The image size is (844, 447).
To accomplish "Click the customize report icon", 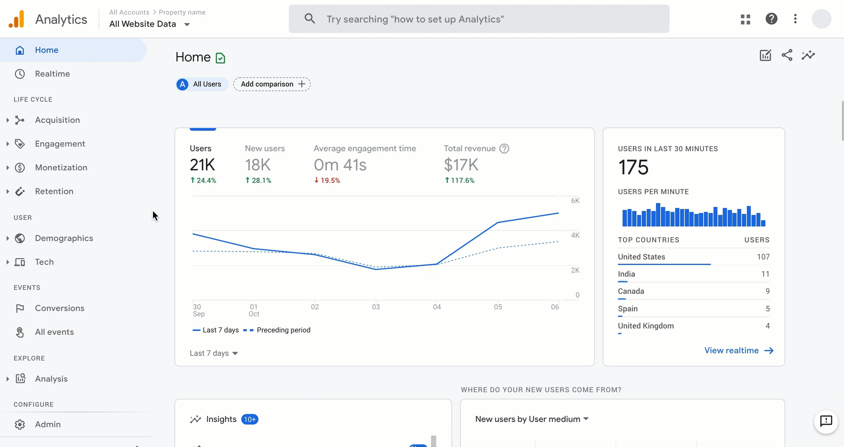I will [765, 55].
